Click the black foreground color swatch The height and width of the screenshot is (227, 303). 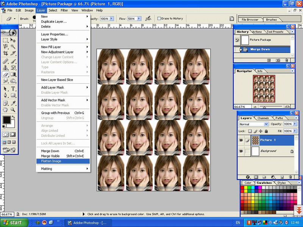pos(7,120)
